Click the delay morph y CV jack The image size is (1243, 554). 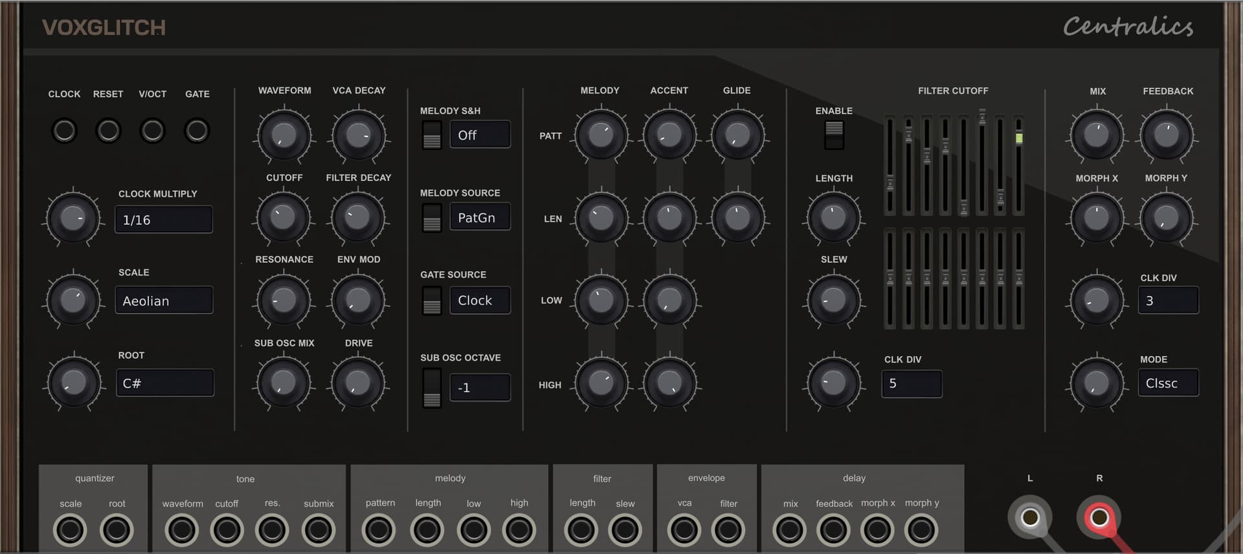tap(921, 530)
